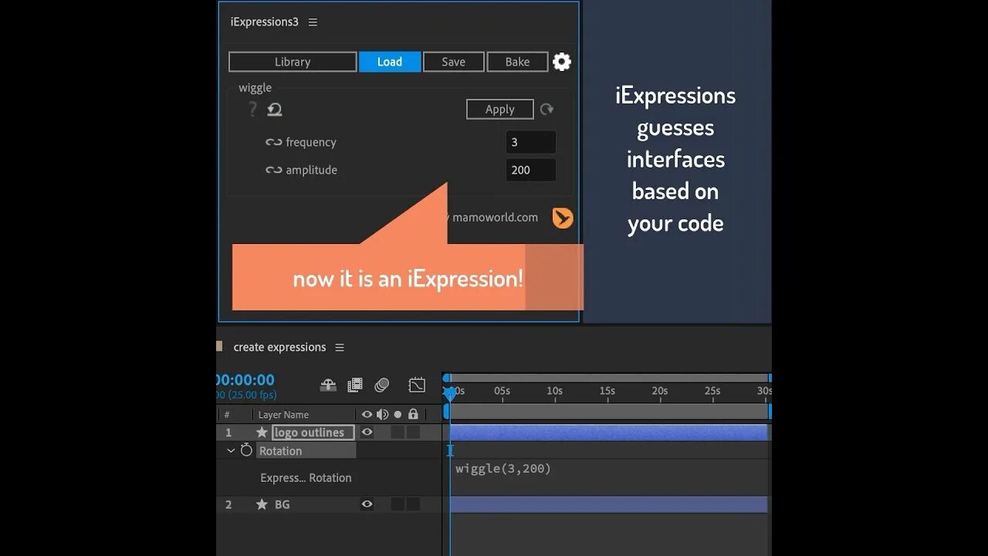Toggle lock switch on BG layer
Screen dimensions: 988x556
tap(413, 504)
